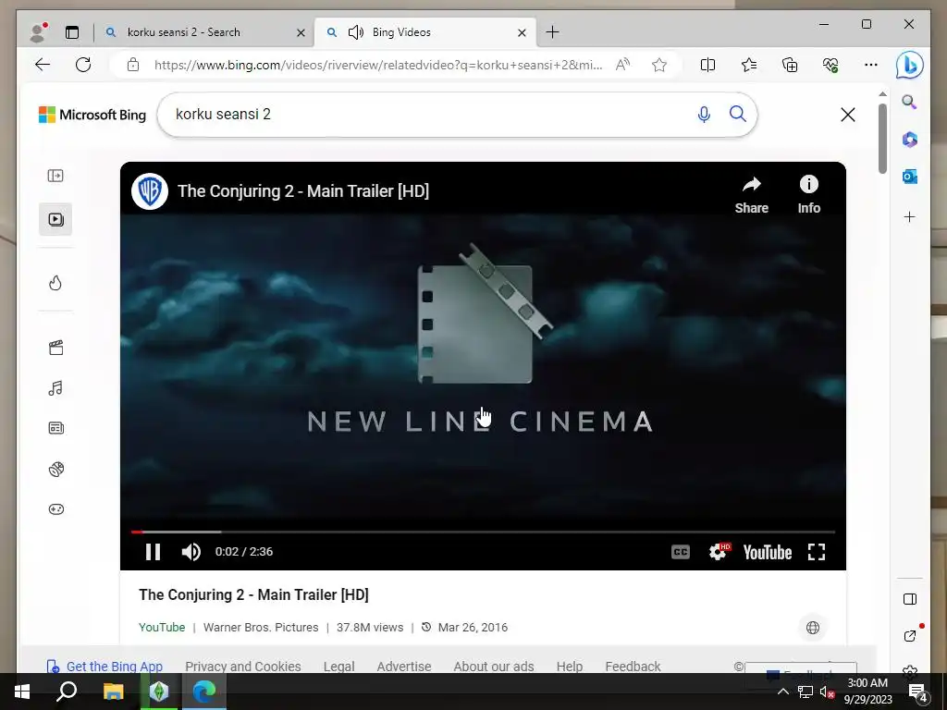Screen dimensions: 947x710
Task: Open Edge Collections
Action: point(790,65)
